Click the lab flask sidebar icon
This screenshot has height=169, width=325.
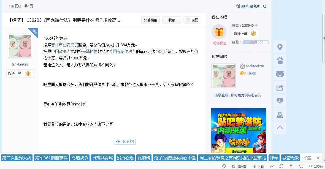point(280,114)
